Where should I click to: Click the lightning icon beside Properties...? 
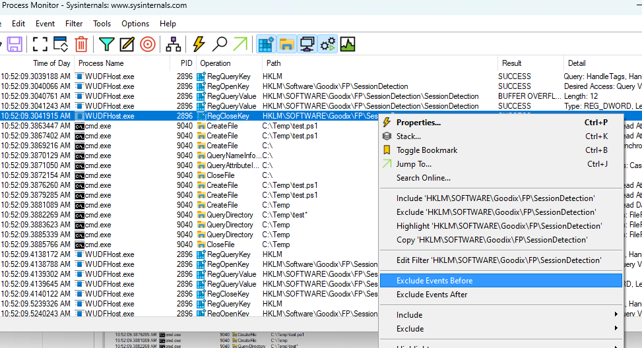coord(387,122)
